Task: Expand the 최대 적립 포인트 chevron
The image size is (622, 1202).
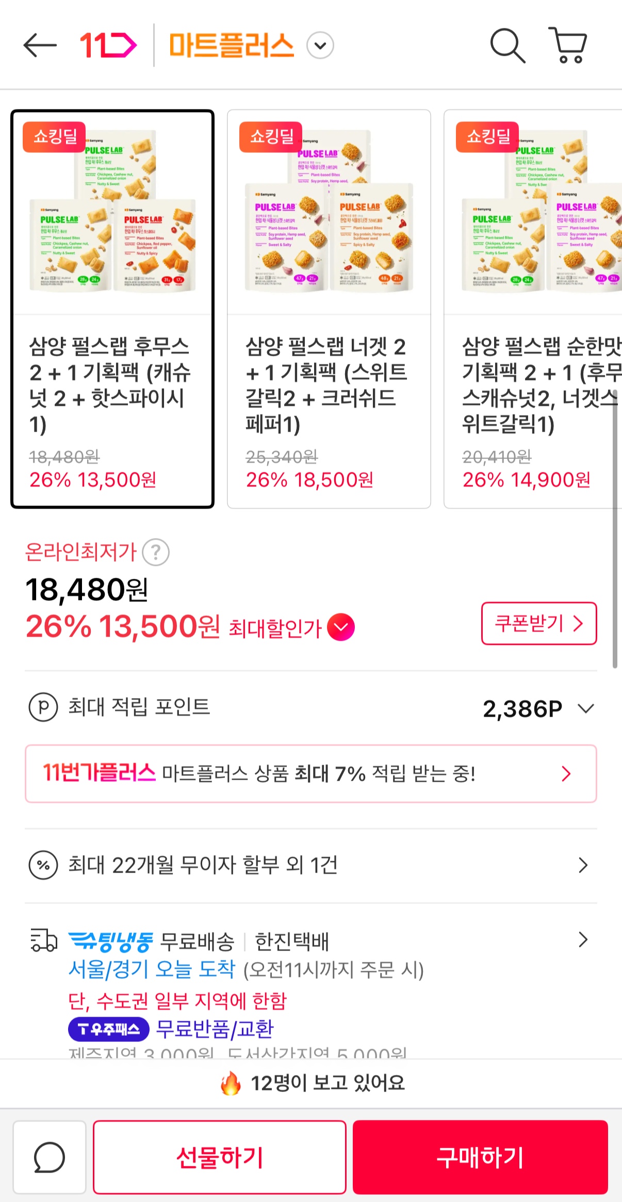Action: coord(586,708)
